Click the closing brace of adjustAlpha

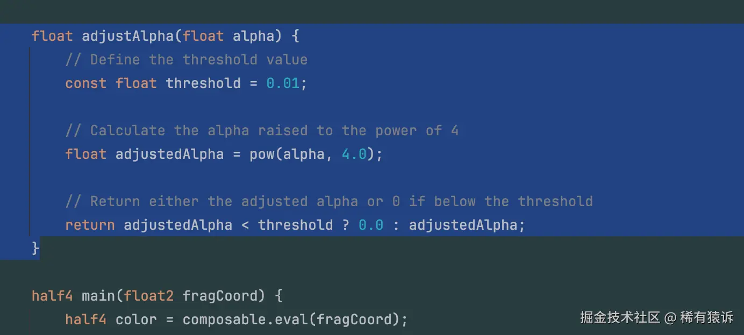click(35, 248)
